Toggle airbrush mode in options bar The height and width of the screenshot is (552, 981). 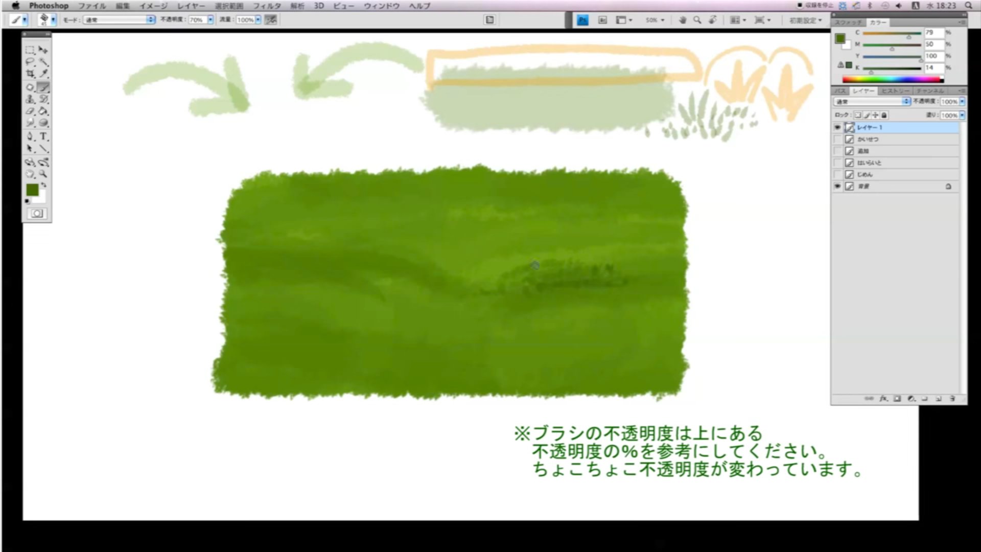pos(271,19)
